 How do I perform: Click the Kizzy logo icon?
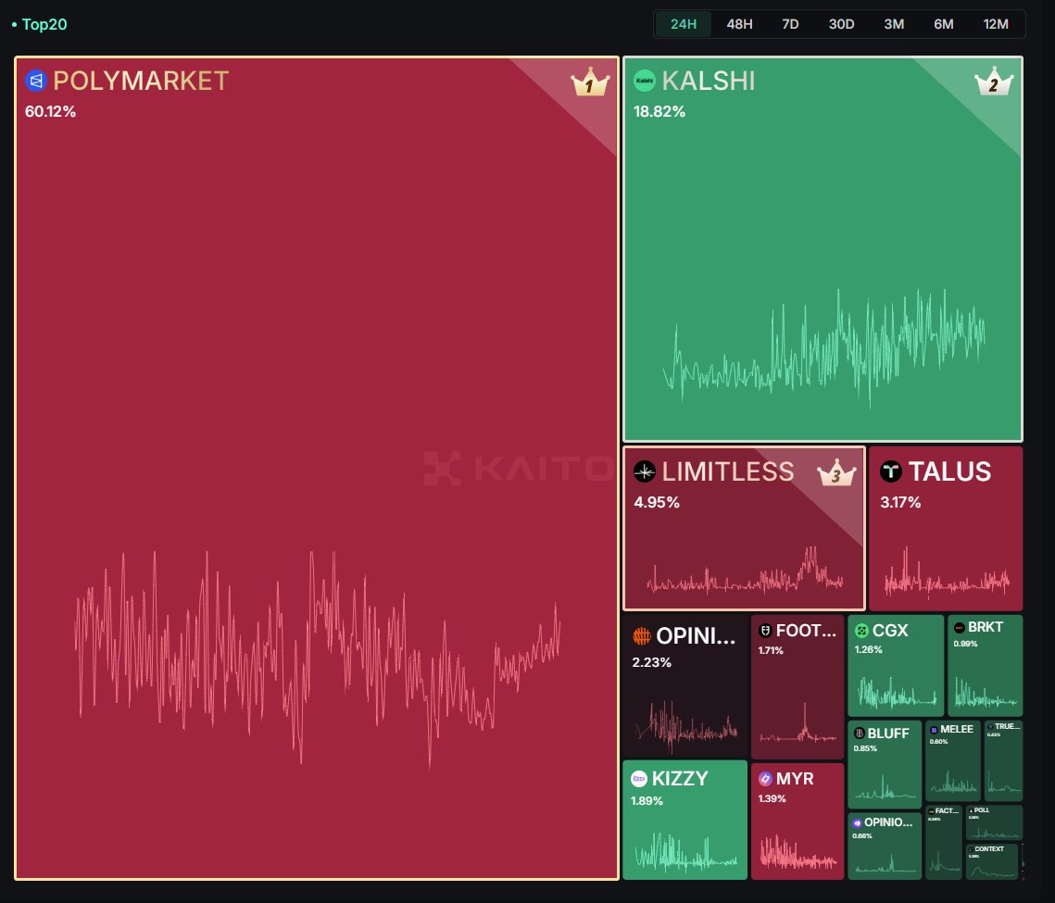coord(640,779)
